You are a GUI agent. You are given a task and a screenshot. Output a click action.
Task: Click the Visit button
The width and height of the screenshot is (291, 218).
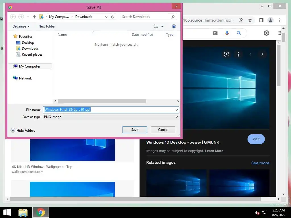[x=256, y=139]
